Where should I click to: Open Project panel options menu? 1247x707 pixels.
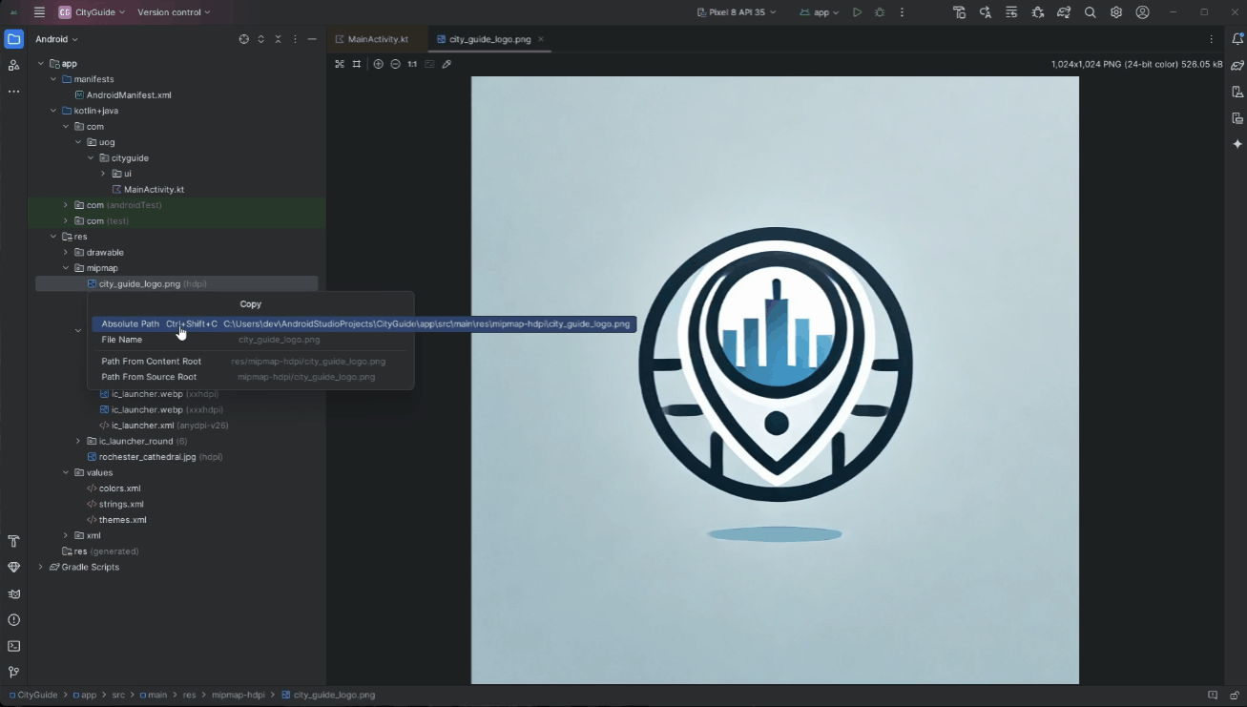[295, 39]
